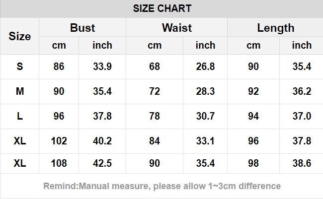Click the bust 33.9 inch cell
The height and width of the screenshot is (199, 323).
point(102,66)
